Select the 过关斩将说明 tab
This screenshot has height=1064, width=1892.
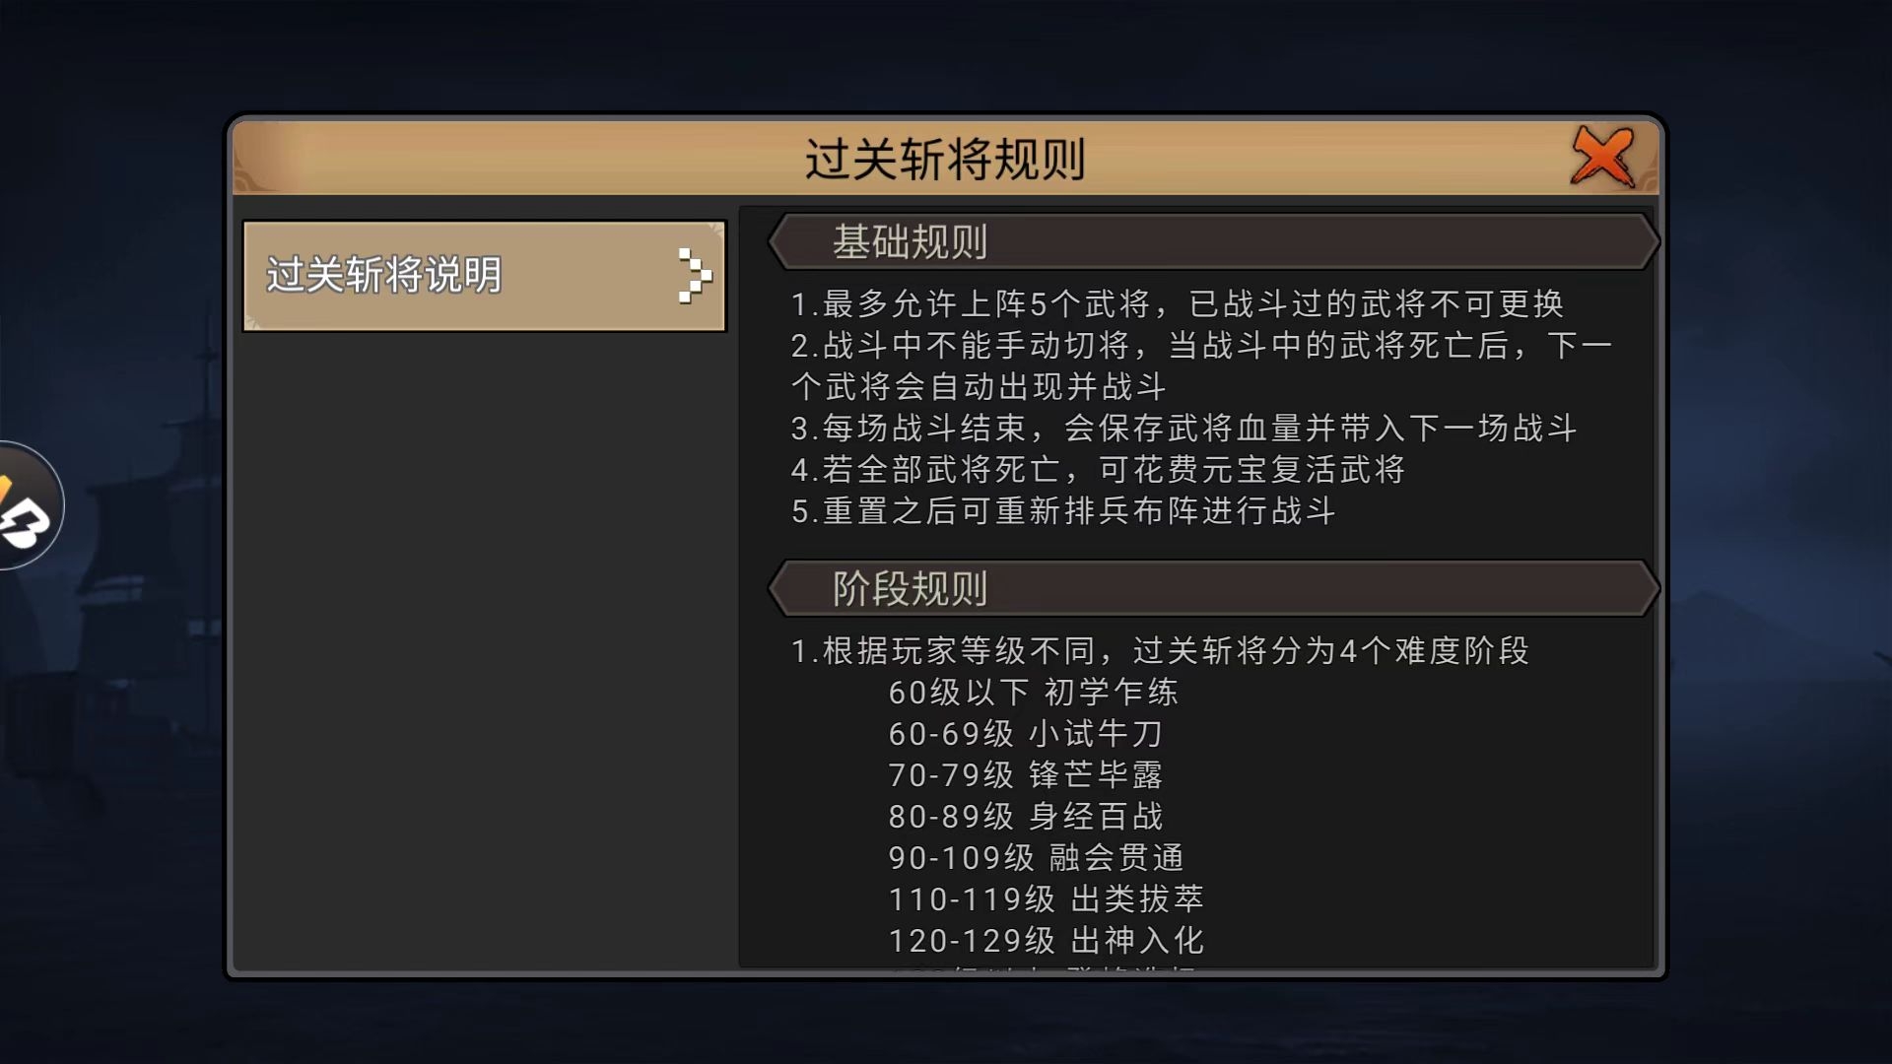point(484,276)
